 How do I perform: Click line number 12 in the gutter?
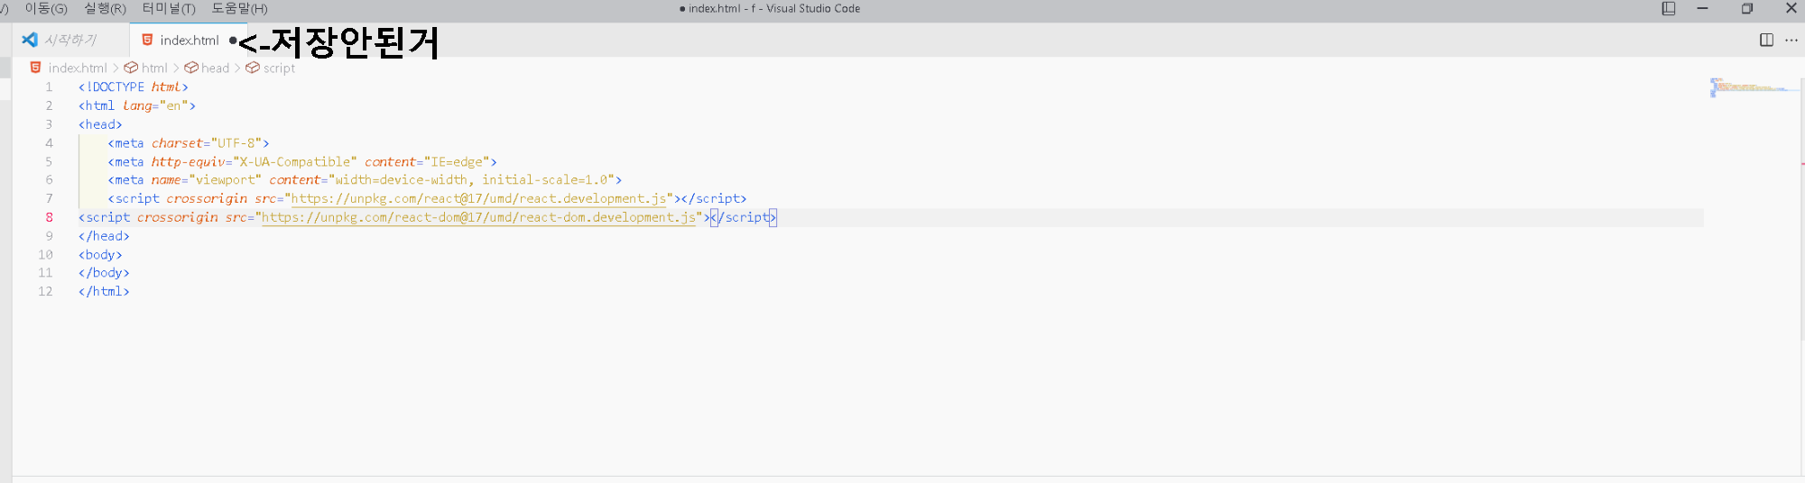coord(45,291)
